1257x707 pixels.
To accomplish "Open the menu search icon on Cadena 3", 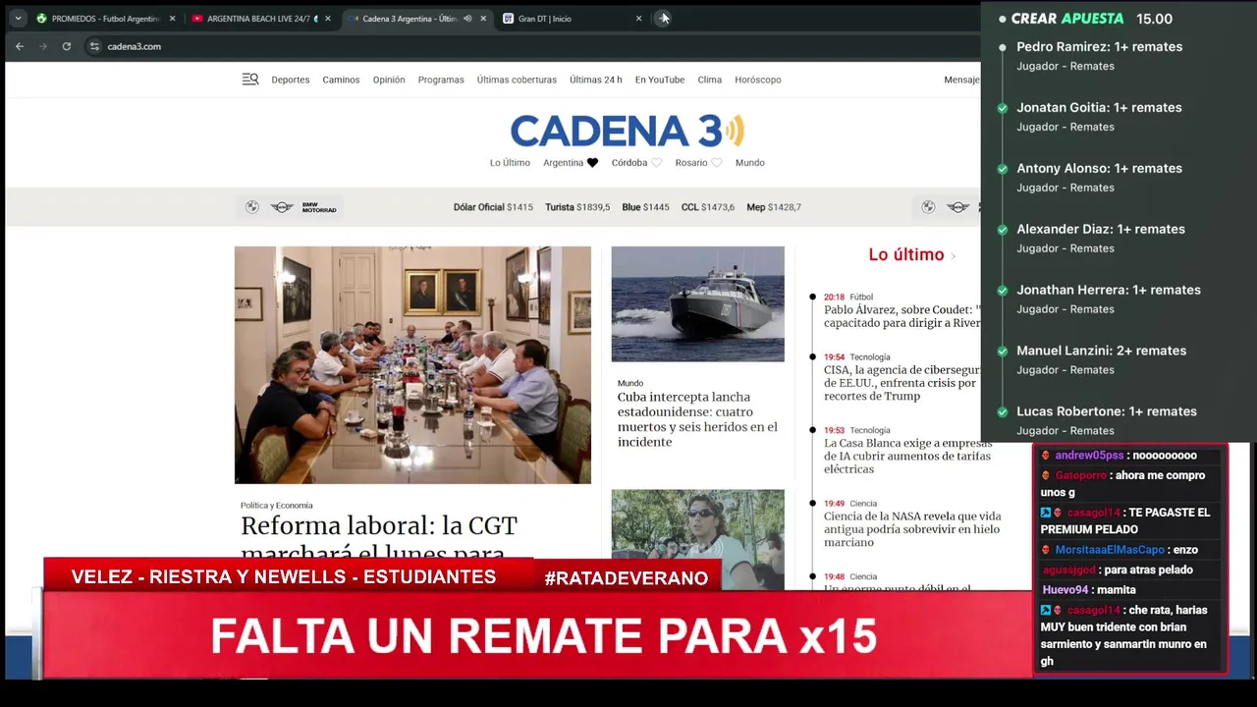I will 250,80.
